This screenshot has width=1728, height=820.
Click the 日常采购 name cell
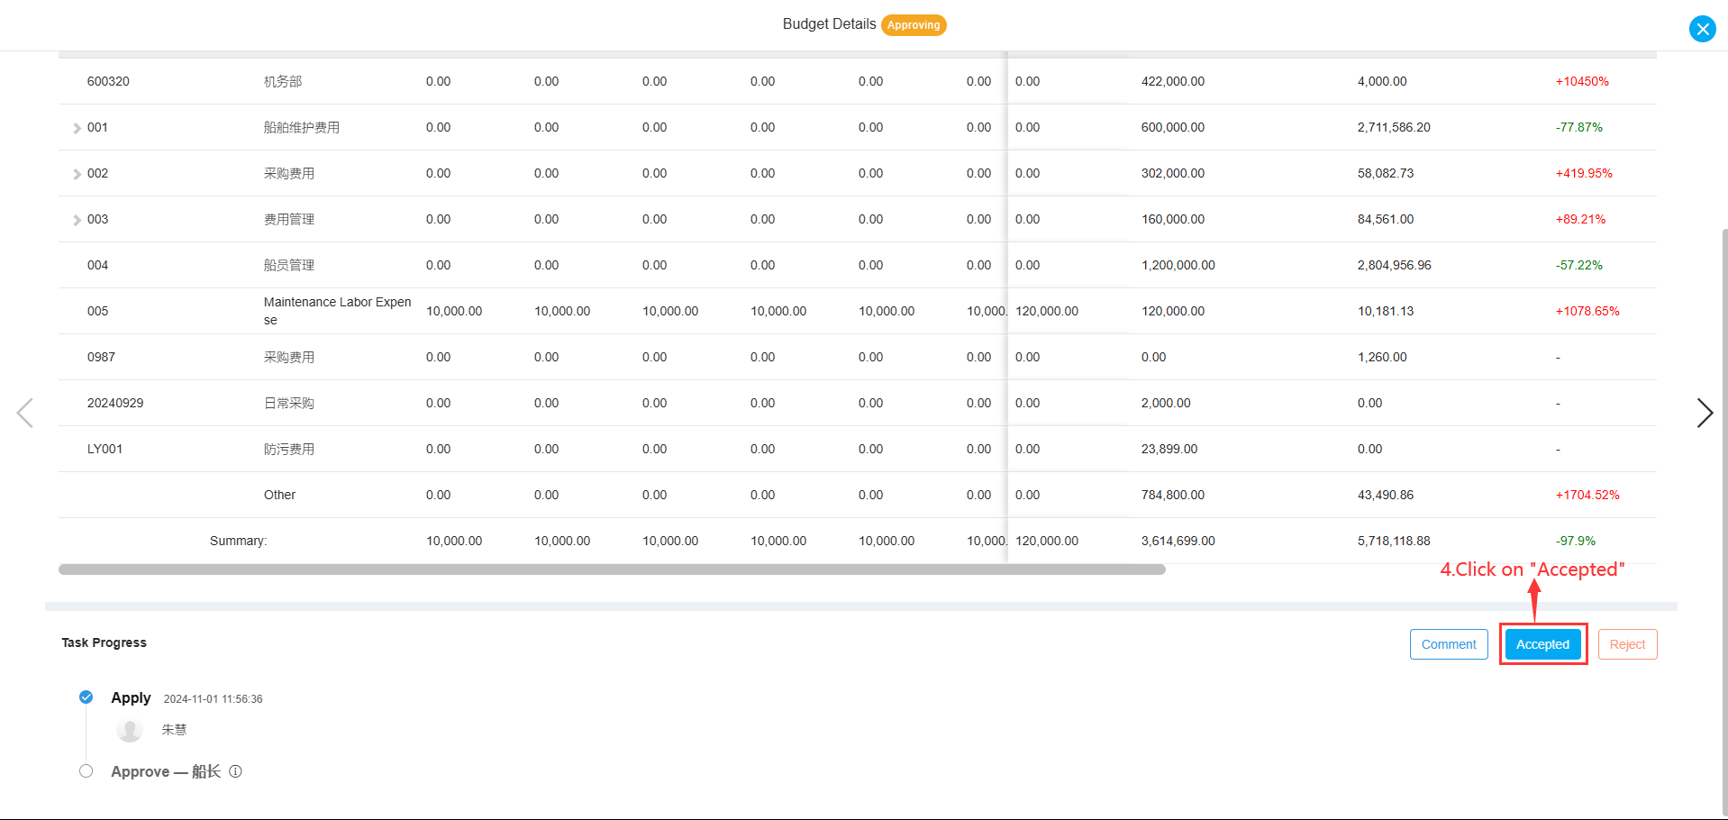(x=289, y=403)
